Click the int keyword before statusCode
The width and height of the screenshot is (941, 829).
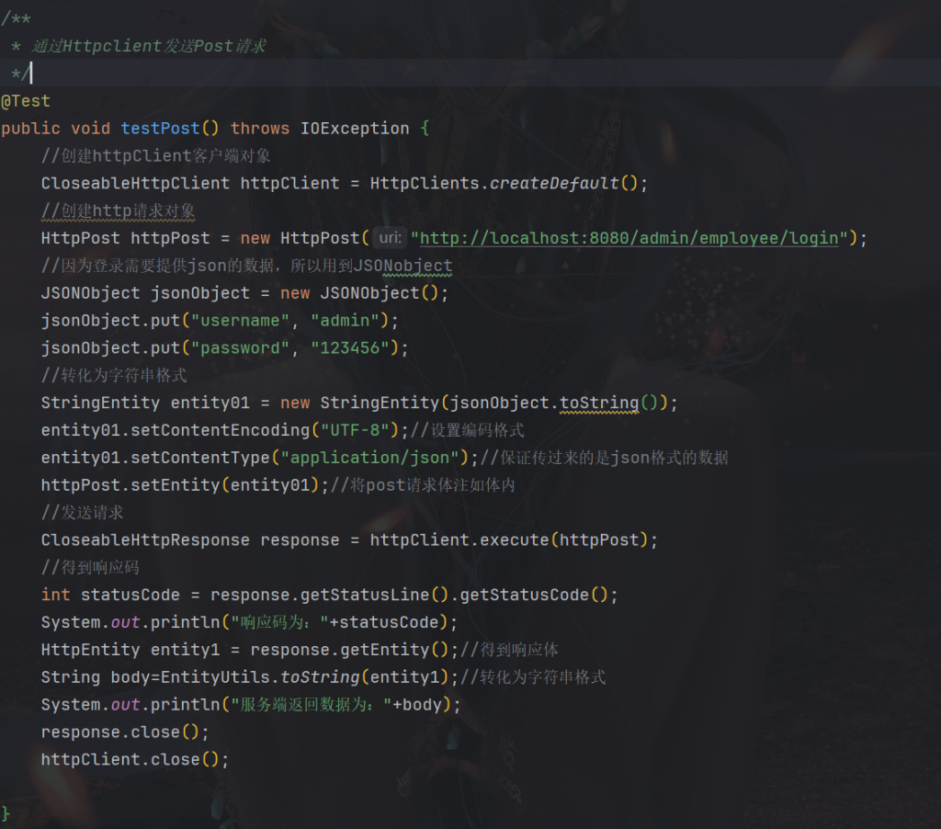click(x=55, y=595)
